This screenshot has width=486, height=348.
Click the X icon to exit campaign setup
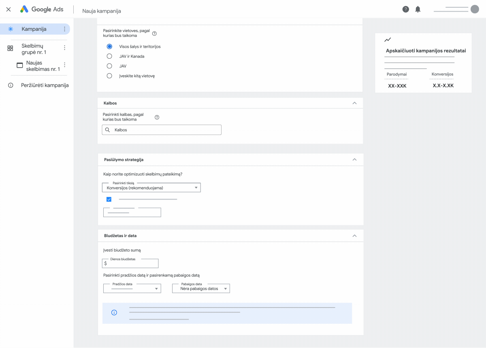click(x=9, y=9)
